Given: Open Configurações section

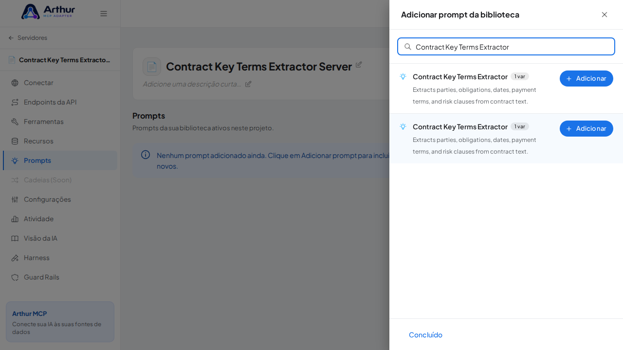Looking at the screenshot, I should tap(60, 199).
